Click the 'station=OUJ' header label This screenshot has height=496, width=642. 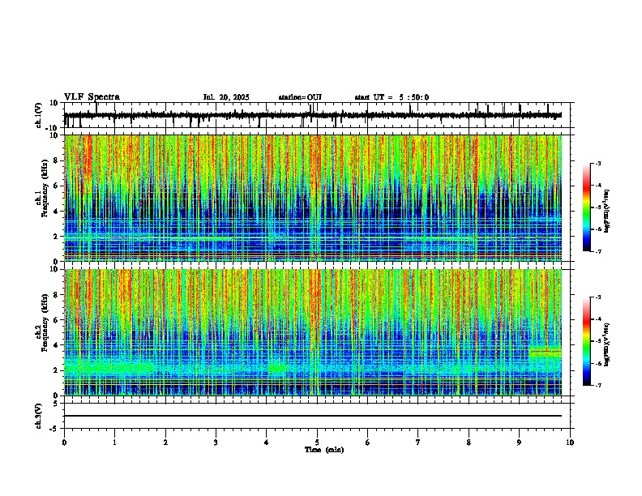tap(300, 97)
